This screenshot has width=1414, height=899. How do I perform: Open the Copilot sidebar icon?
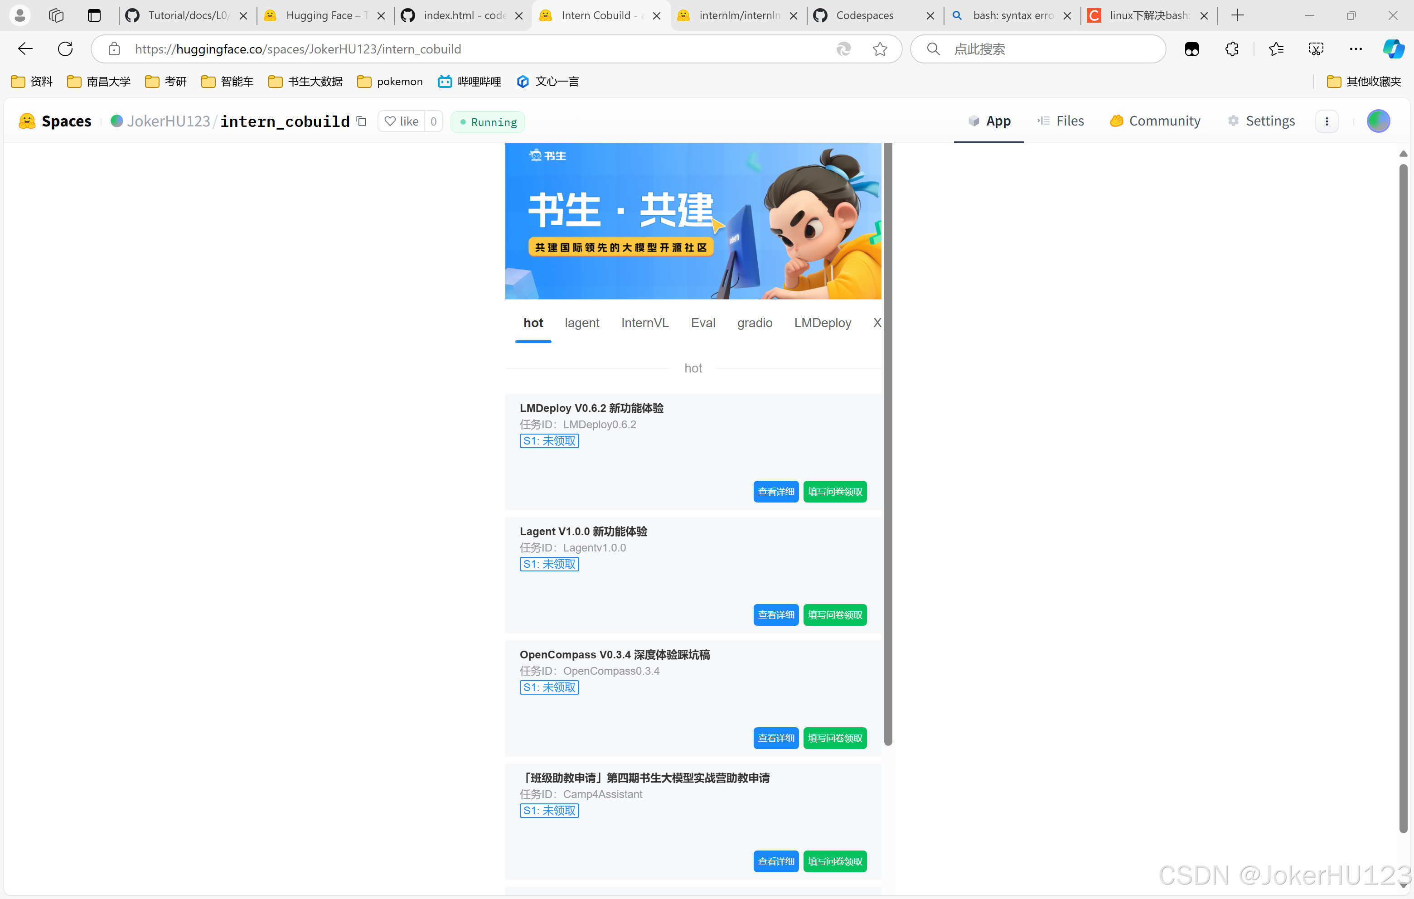[1393, 49]
